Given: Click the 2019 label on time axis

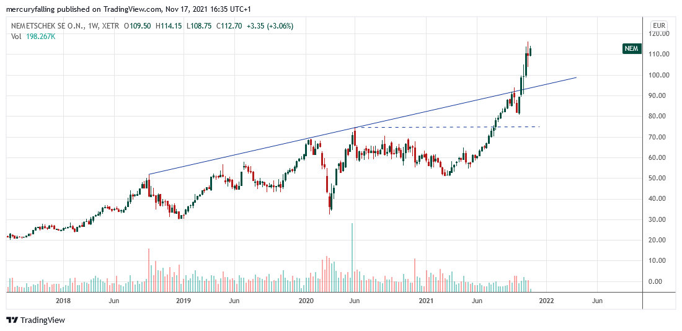Looking at the screenshot, I should [184, 301].
